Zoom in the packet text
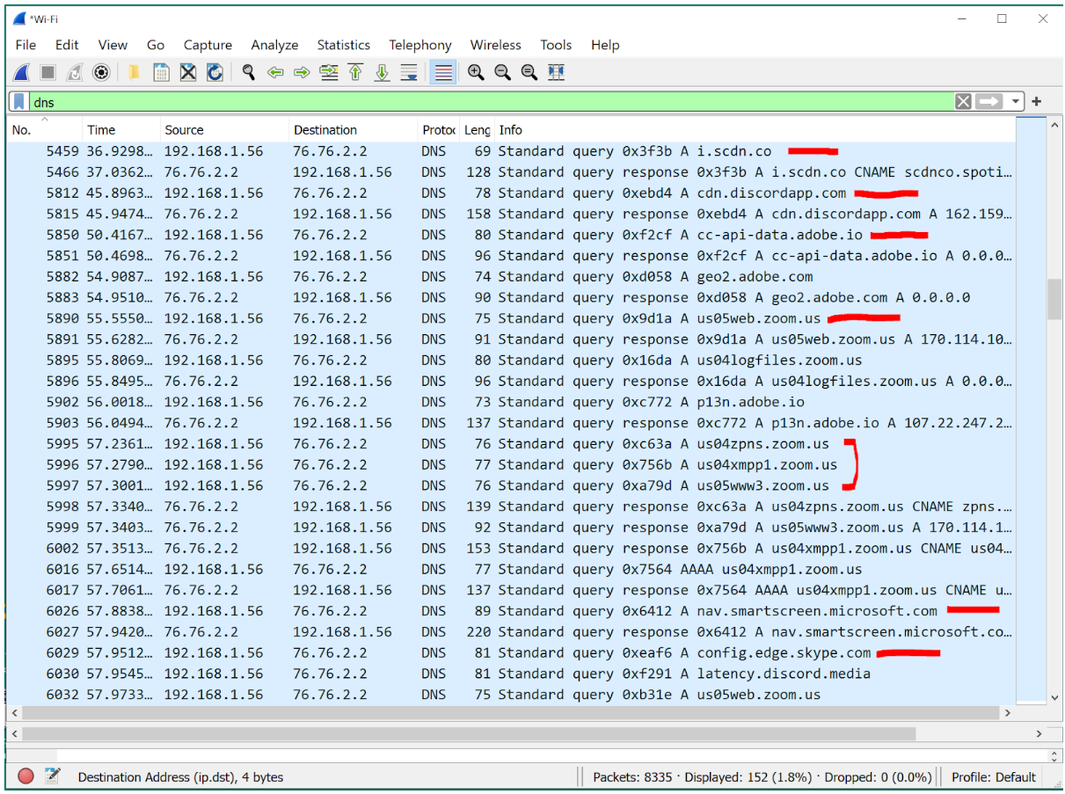 point(476,73)
